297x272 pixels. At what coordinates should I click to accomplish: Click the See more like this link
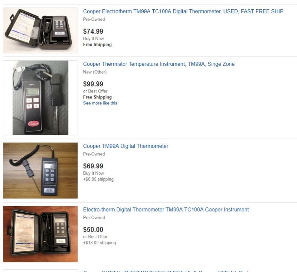100,103
